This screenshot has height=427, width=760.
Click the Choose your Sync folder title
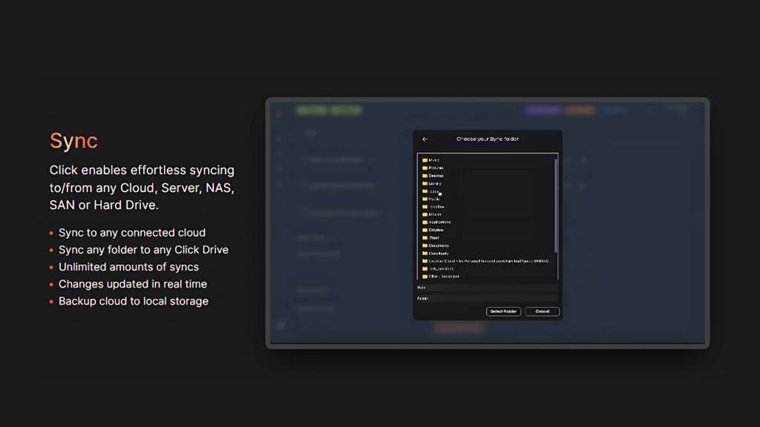488,139
